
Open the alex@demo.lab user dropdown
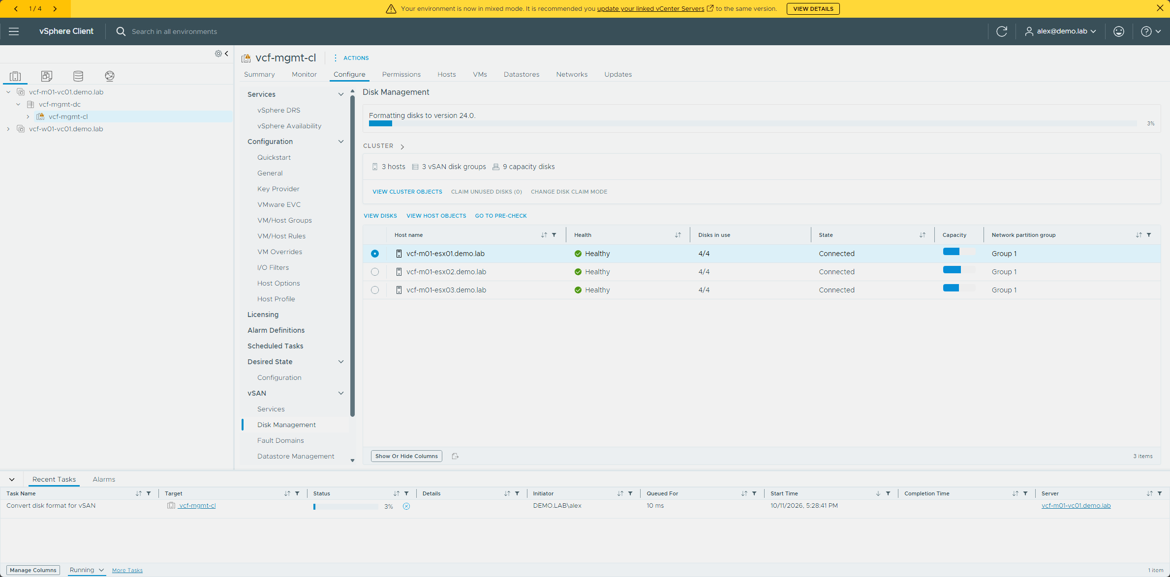tap(1060, 31)
